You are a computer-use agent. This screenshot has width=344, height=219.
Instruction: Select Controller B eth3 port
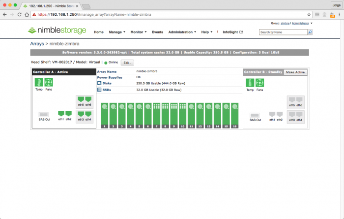click(x=292, y=114)
